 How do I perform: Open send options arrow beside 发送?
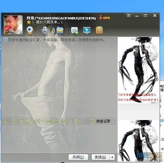click(112, 157)
